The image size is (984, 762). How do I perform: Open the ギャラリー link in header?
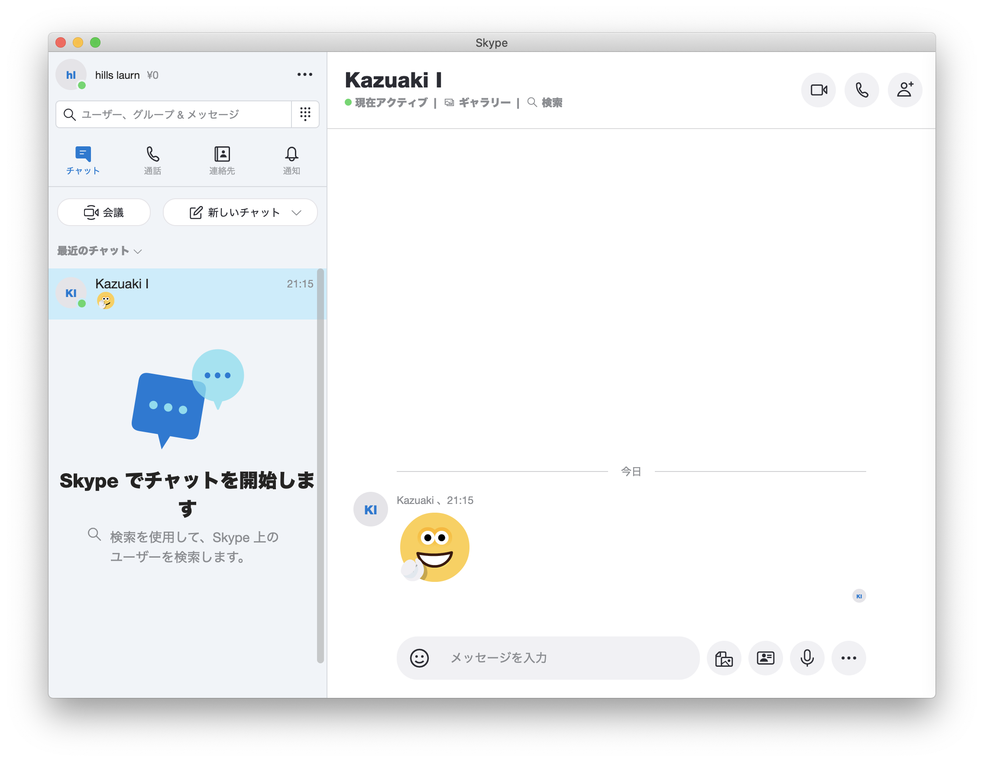pos(478,103)
